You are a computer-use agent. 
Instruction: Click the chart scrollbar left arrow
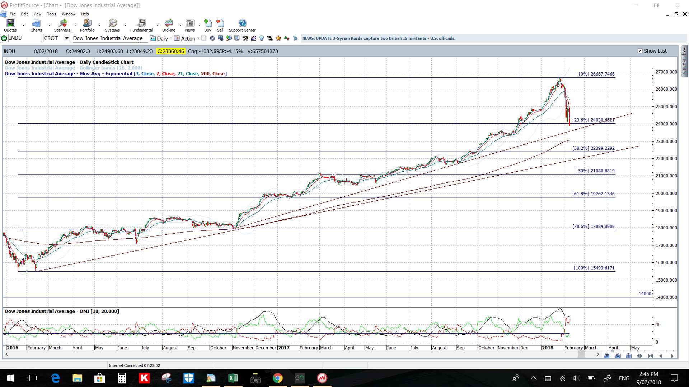[x=6, y=354]
